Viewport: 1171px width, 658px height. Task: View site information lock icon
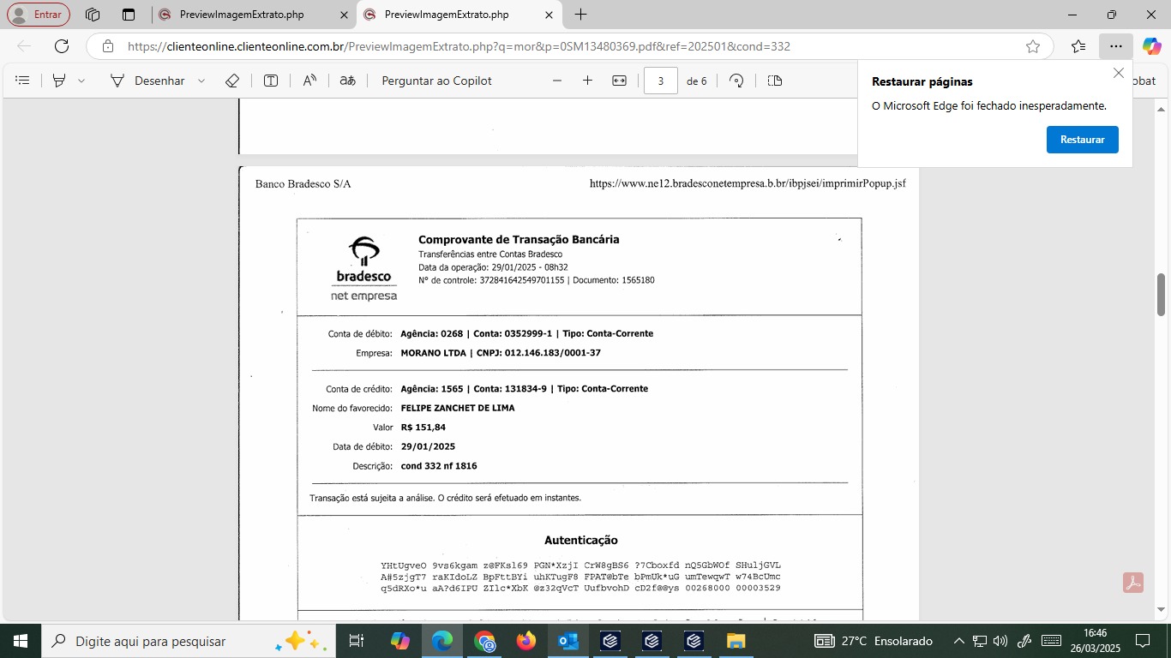coord(107,46)
